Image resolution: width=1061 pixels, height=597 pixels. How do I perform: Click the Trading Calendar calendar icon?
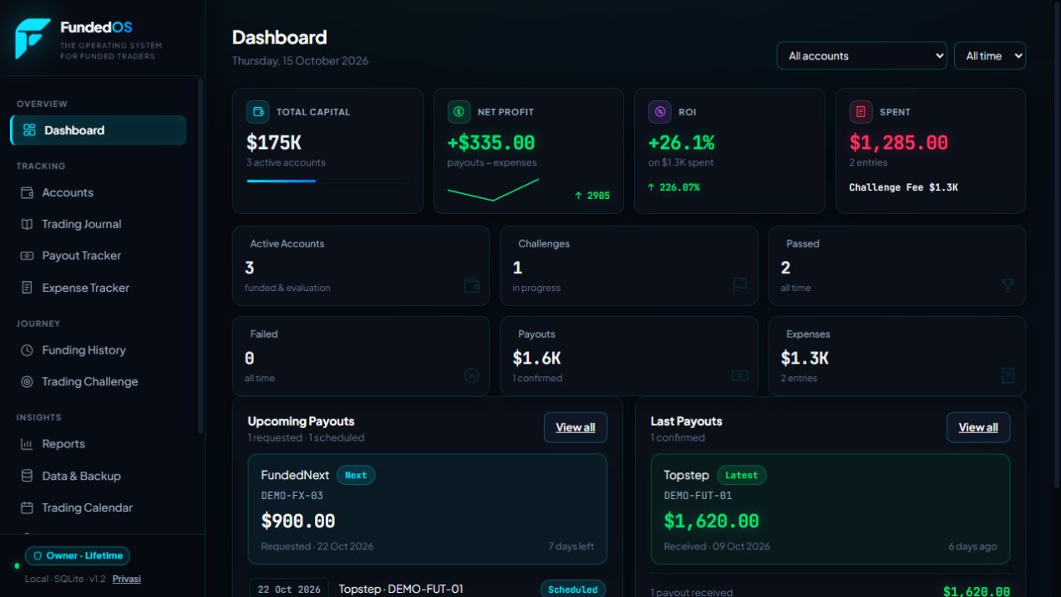point(27,508)
